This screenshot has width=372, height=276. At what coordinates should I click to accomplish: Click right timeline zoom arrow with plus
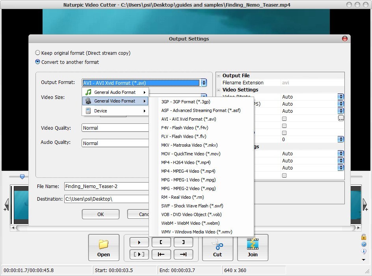coord(365,205)
